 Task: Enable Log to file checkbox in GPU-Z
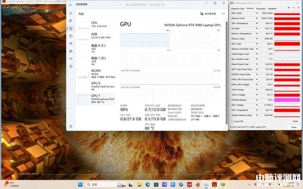[232, 121]
